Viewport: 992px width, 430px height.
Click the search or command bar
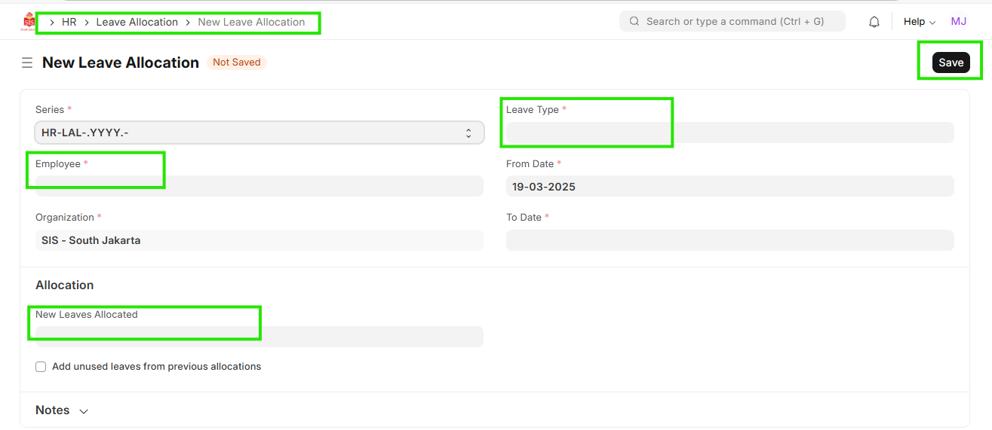tap(732, 22)
